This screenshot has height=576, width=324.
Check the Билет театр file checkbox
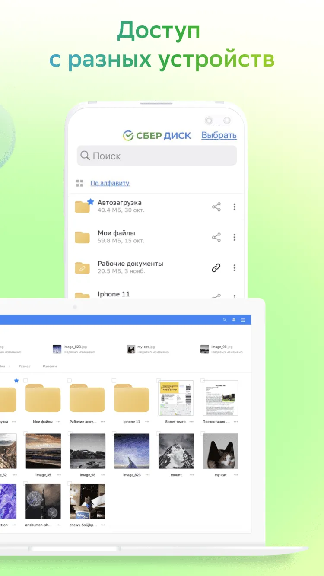coord(159,380)
